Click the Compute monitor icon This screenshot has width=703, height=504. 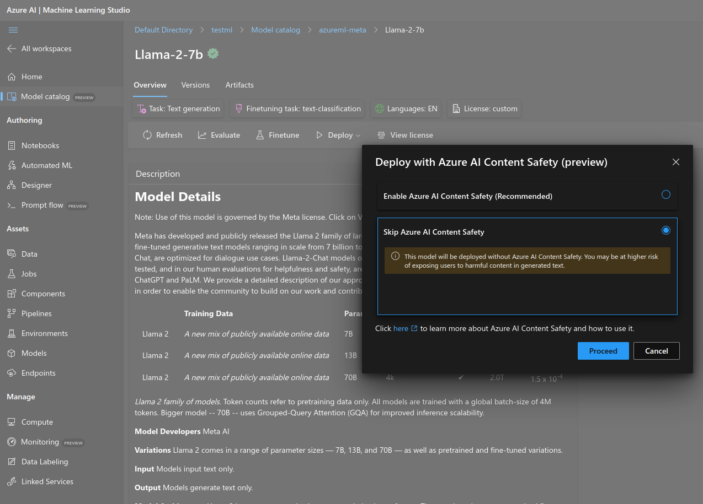12,422
